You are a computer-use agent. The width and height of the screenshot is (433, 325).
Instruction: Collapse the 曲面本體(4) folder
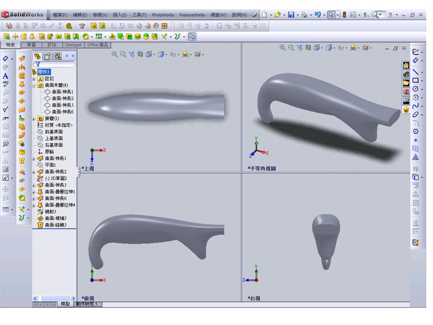(34, 85)
